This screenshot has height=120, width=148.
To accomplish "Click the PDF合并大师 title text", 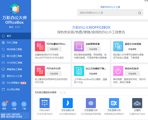I will coord(54,68).
